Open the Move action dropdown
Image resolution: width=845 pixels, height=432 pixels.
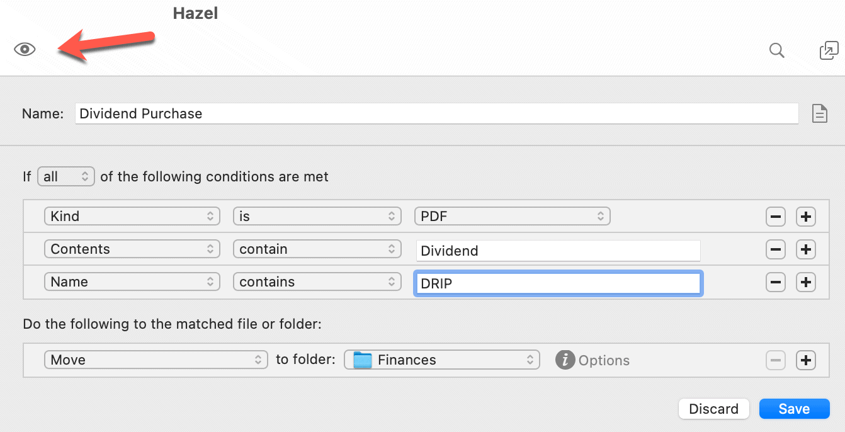(x=156, y=360)
